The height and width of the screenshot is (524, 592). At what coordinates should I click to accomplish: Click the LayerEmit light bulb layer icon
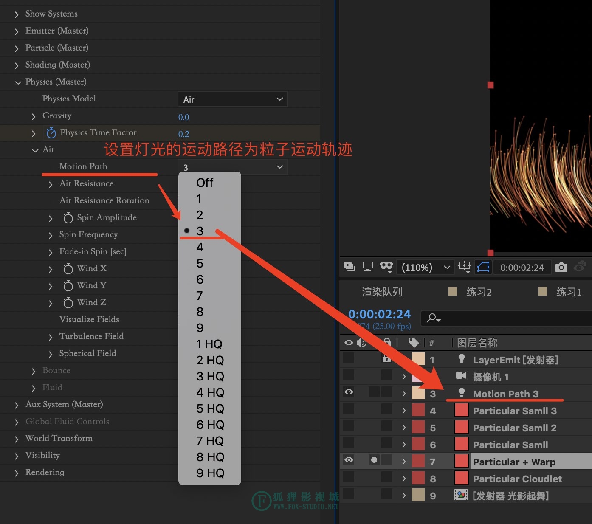[x=461, y=359]
